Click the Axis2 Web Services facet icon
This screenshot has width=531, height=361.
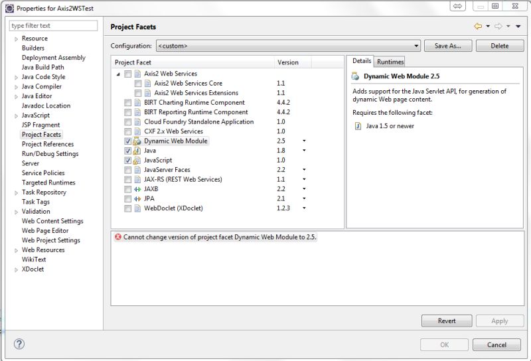137,74
